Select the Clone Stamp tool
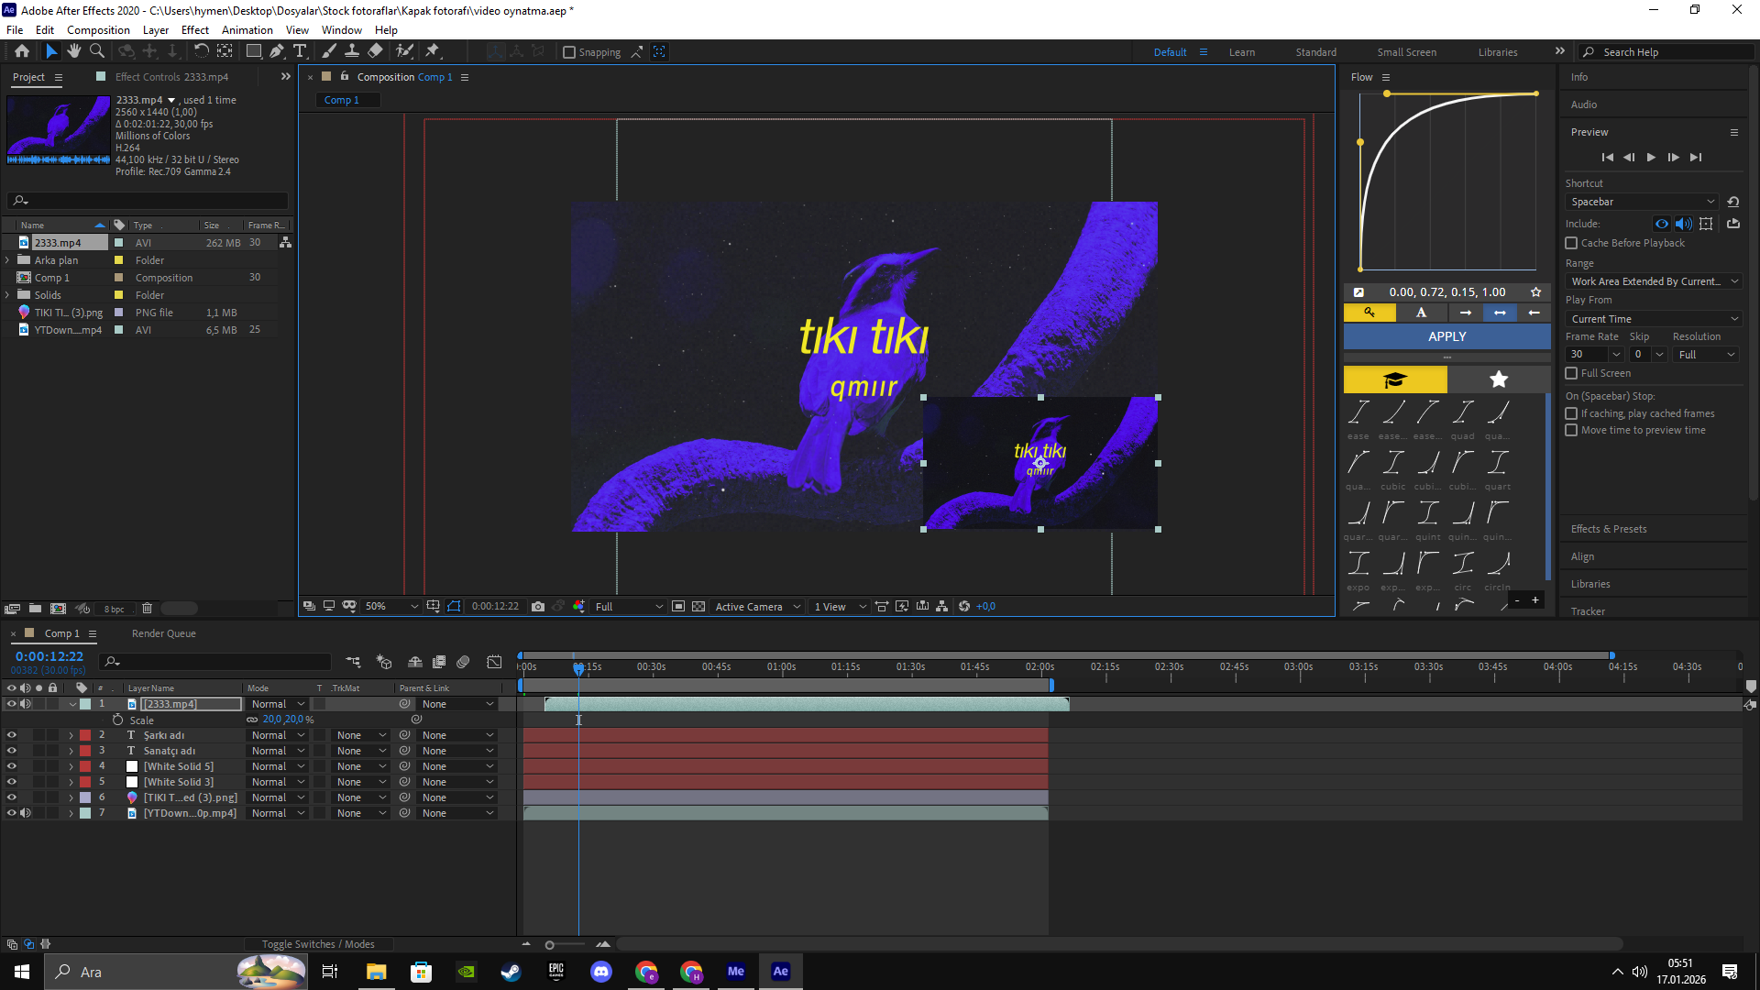Image resolution: width=1760 pixels, height=990 pixels. point(352,51)
